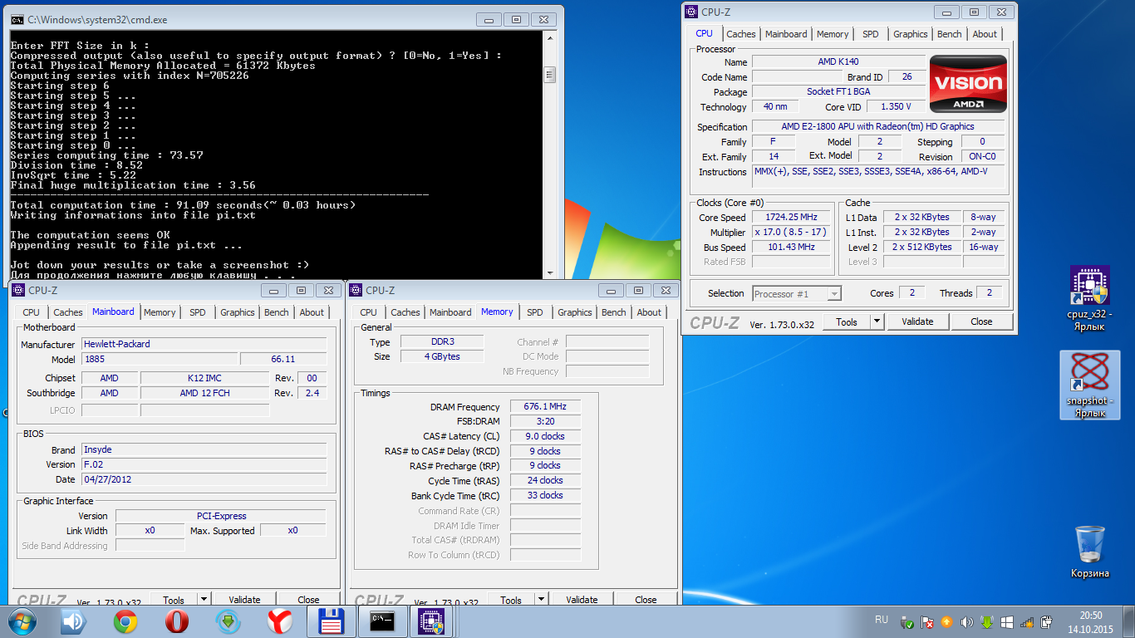Click the Tools button in CPU window
1135x638 pixels.
(847, 321)
